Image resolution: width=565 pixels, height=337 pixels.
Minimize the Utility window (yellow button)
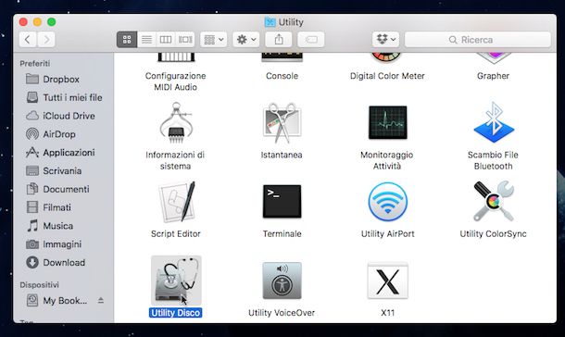(37, 22)
